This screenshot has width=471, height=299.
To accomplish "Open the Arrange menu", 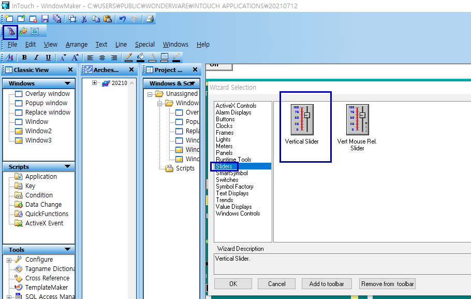I will 77,45.
